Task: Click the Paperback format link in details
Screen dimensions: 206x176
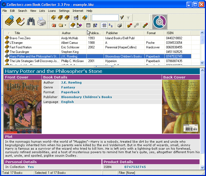Action: tap(70, 92)
